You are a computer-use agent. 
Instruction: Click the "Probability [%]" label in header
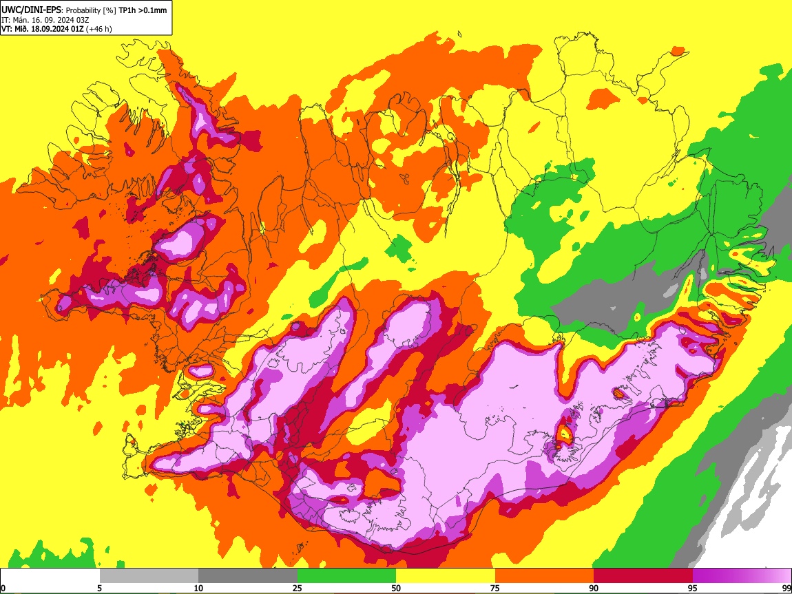coord(91,10)
